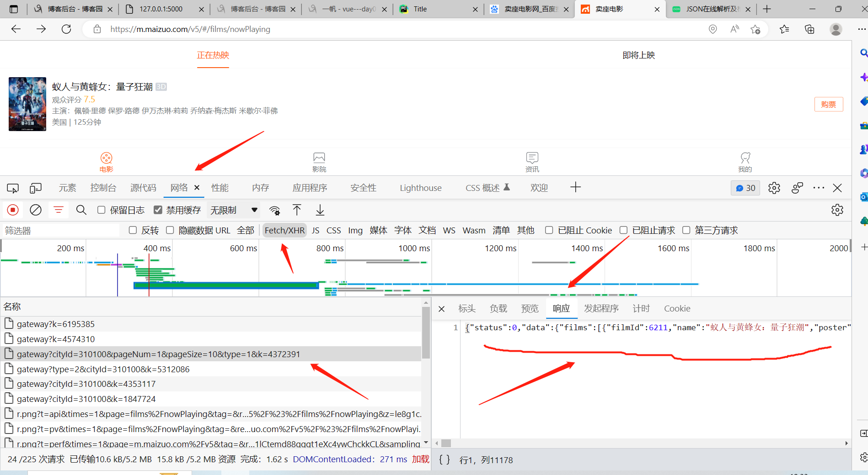Image resolution: width=868 pixels, height=475 pixels.
Task: Switch to the JSON在线解析 browser tab
Action: point(711,9)
